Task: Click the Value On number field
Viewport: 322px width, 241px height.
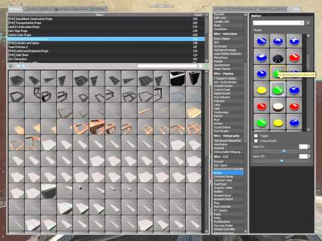Action: pyautogui.click(x=303, y=147)
